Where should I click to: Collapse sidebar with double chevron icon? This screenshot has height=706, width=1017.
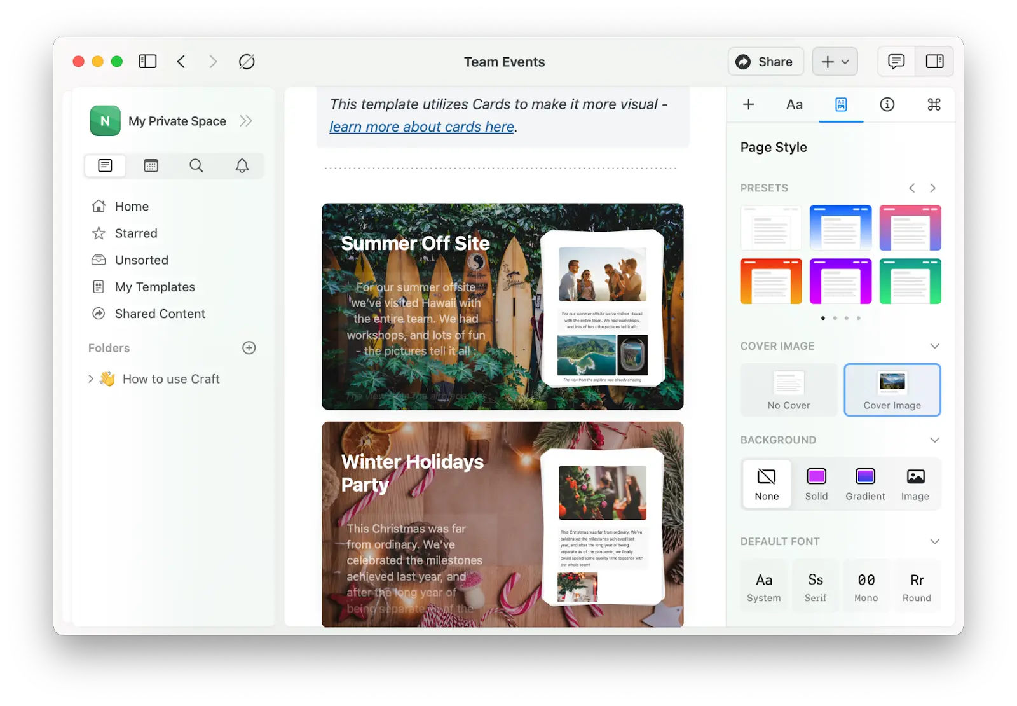[x=246, y=121]
